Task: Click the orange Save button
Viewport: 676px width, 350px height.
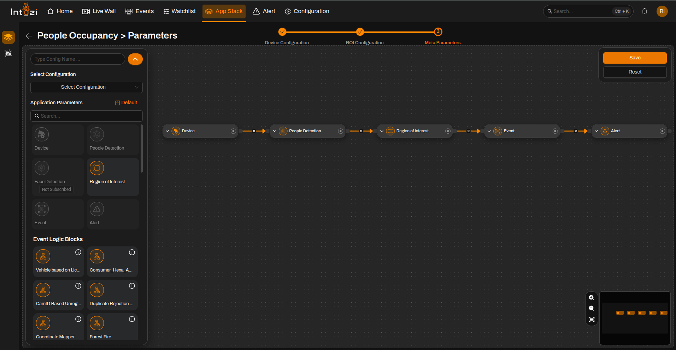Action: pos(635,58)
